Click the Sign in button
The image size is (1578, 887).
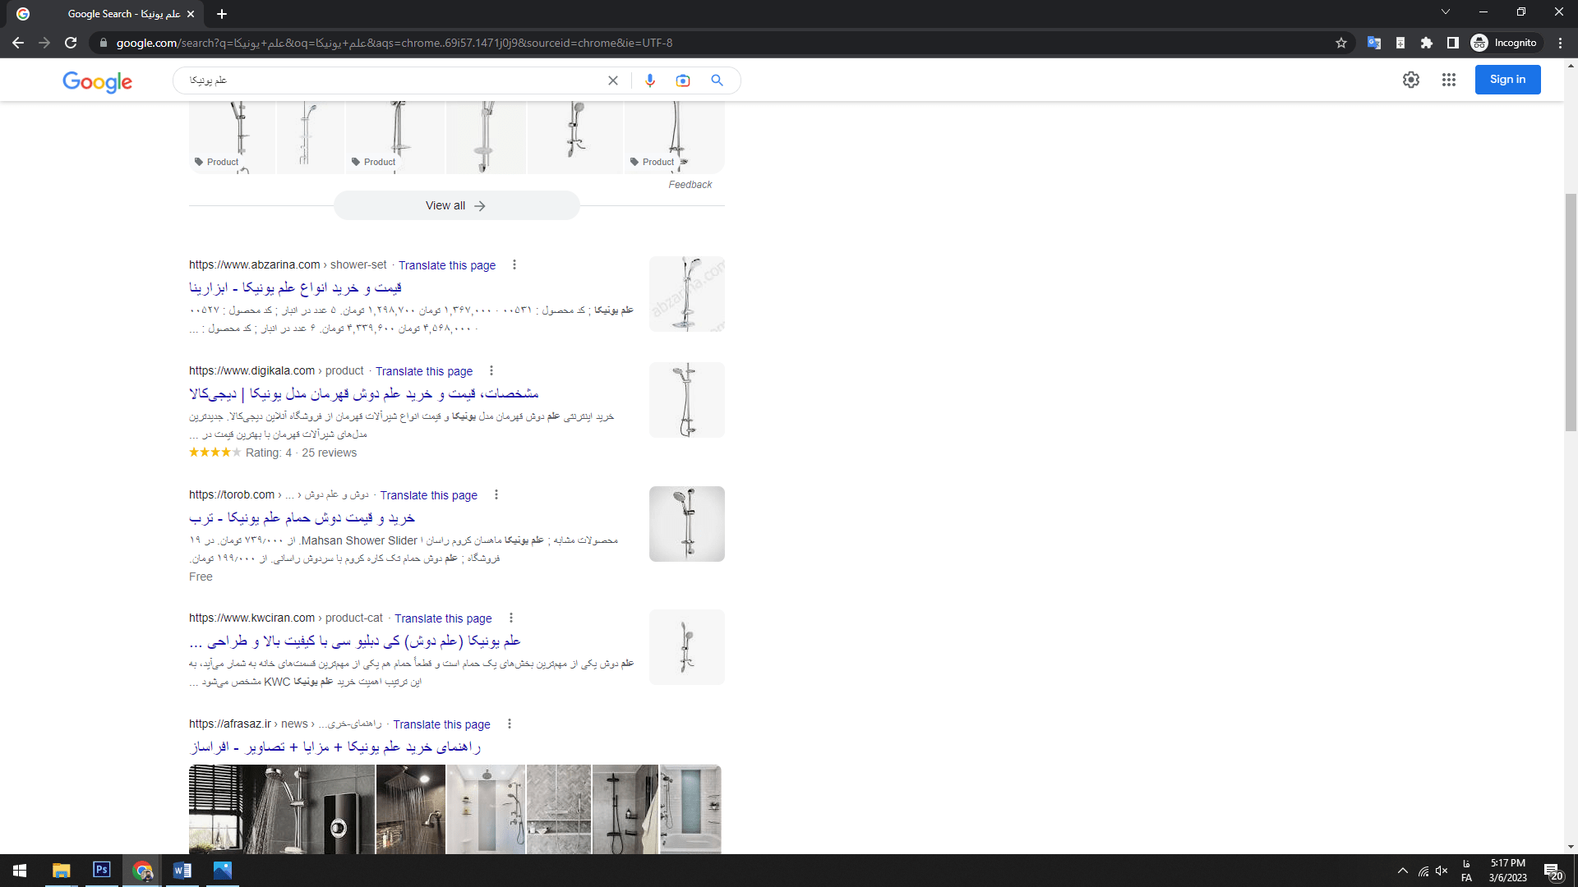coord(1507,80)
